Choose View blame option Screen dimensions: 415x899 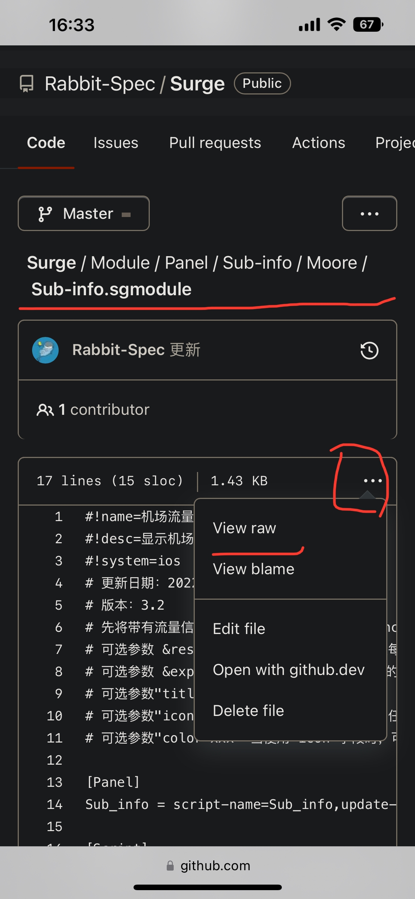(x=253, y=569)
